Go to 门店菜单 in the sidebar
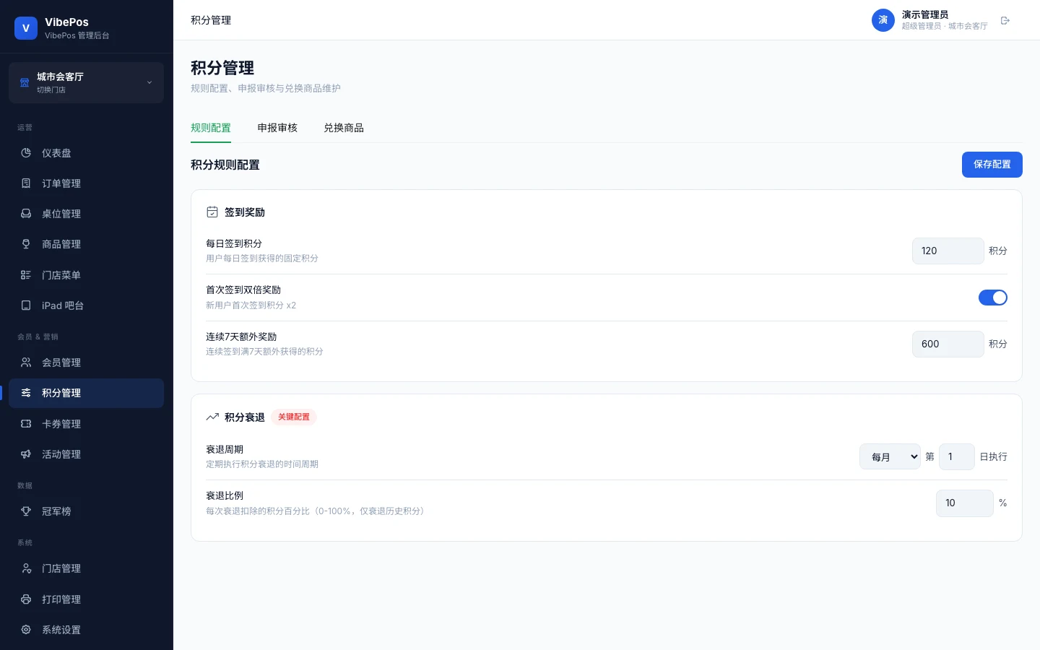Screen dimensions: 1040x650 (87, 275)
